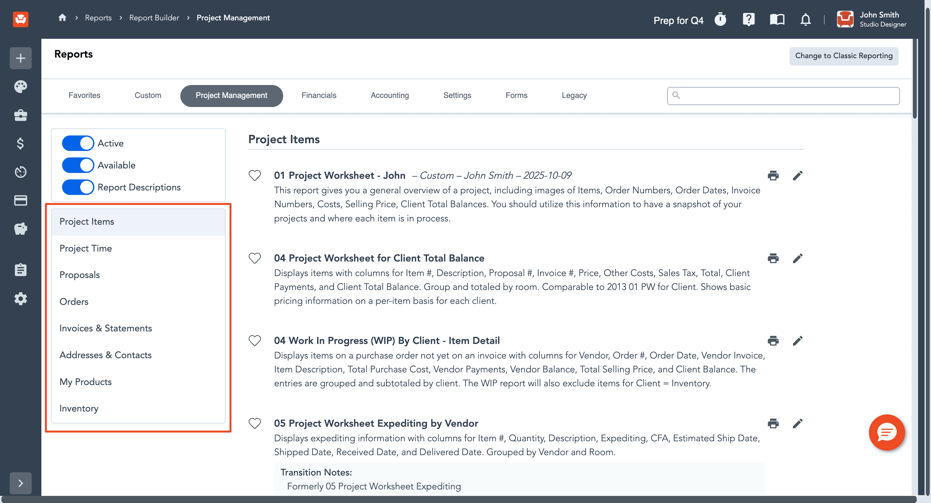Viewport: 931px width, 503px height.
Task: Click the report search field
Action: tap(783, 96)
